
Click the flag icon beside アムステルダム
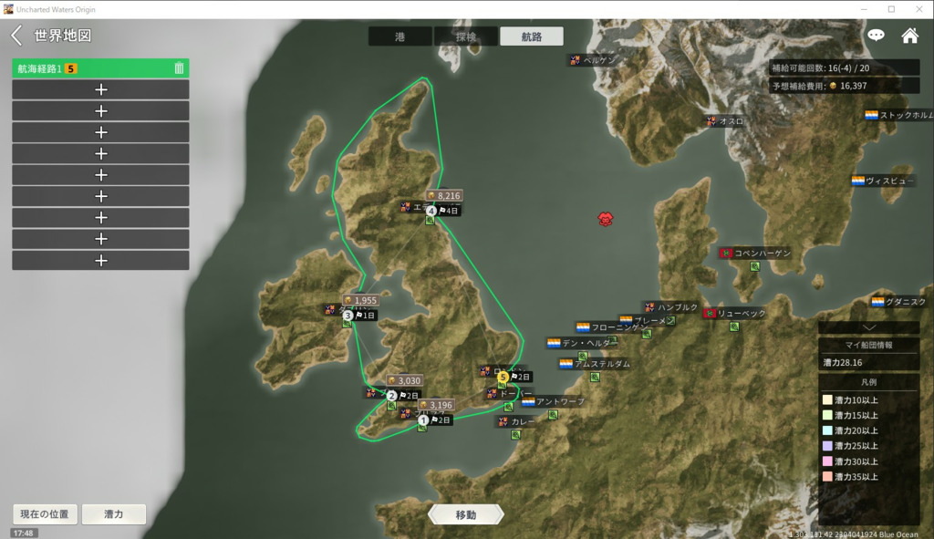(x=566, y=363)
